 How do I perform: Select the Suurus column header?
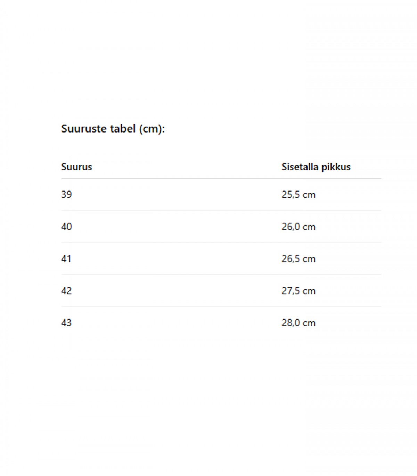pyautogui.click(x=76, y=167)
